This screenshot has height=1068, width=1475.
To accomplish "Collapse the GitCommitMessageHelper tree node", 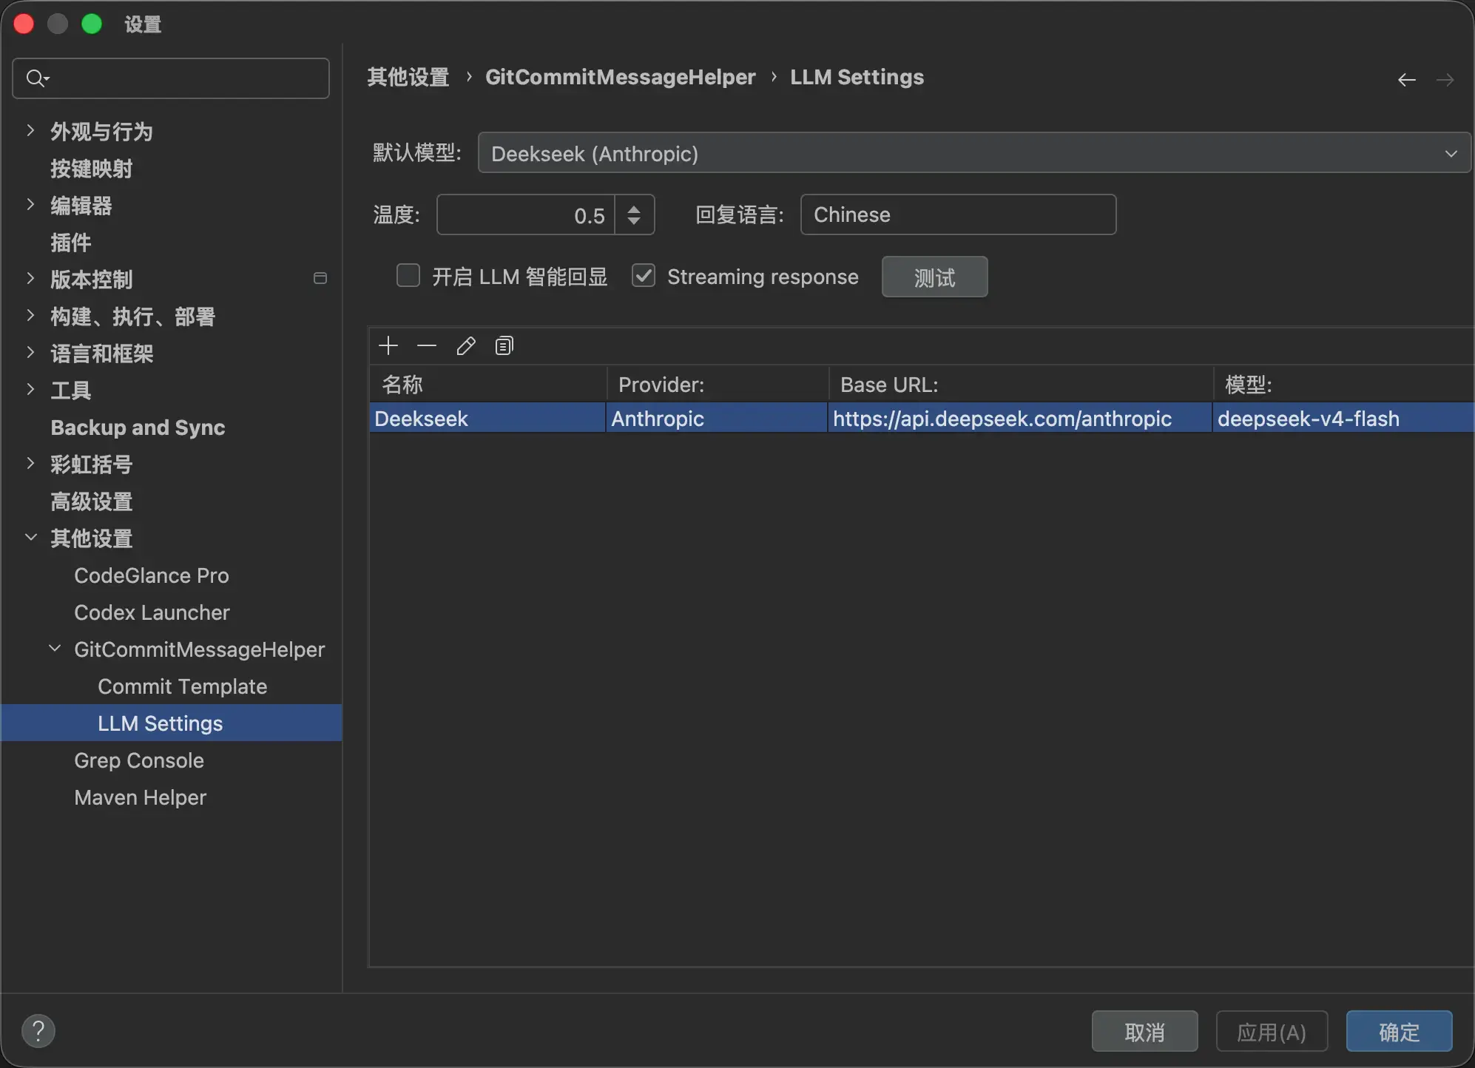I will coord(55,649).
